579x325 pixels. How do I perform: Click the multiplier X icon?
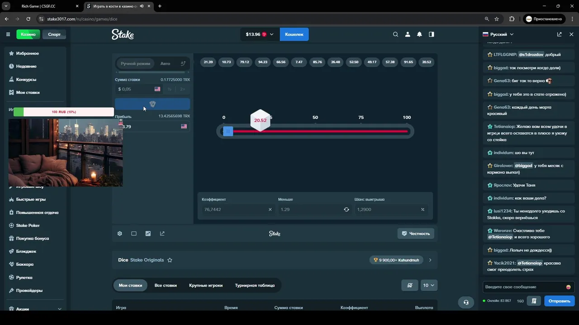click(270, 209)
